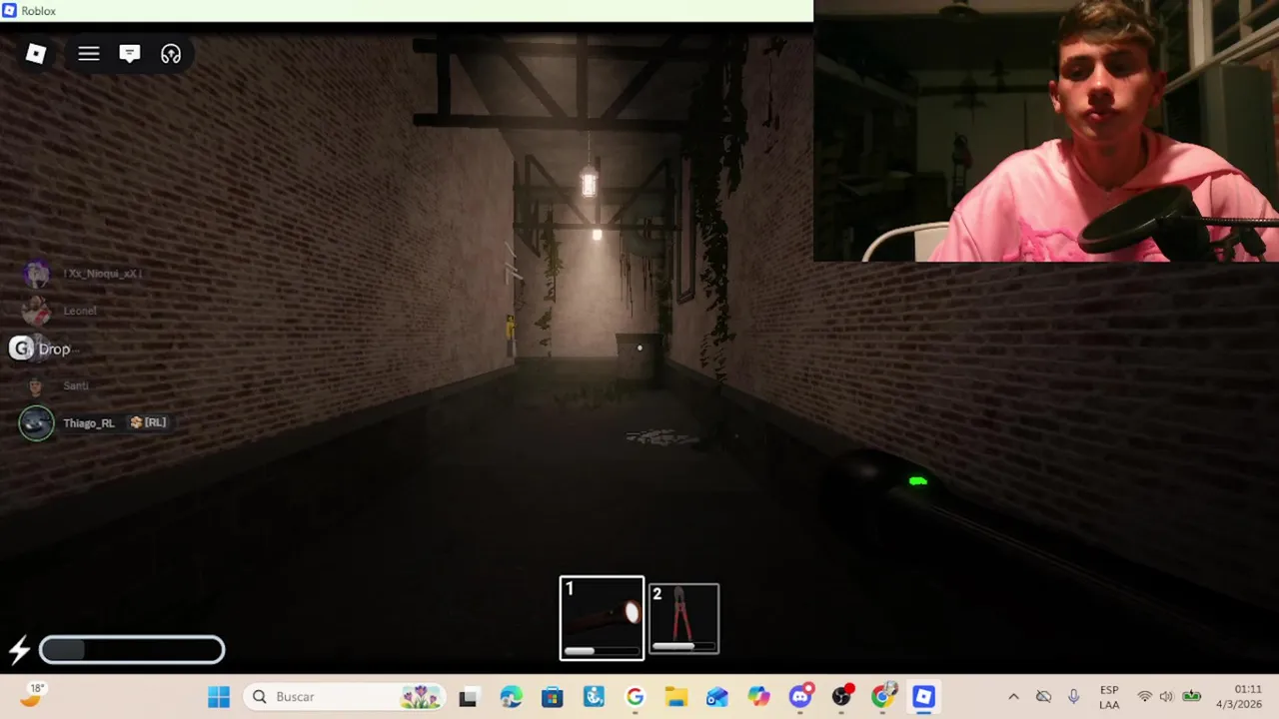Click player Thiago_RL in the list
Image resolution: width=1279 pixels, height=719 pixels.
pyautogui.click(x=89, y=423)
